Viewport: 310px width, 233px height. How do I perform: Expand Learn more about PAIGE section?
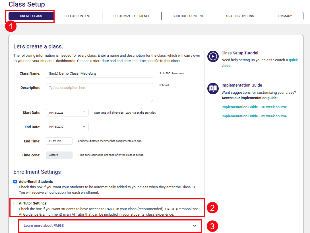pos(110,226)
